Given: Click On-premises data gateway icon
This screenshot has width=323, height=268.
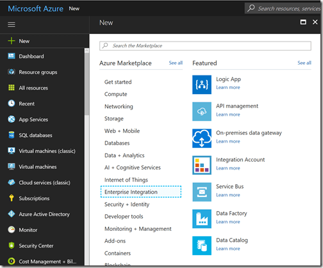Looking at the screenshot, I should (x=202, y=138).
